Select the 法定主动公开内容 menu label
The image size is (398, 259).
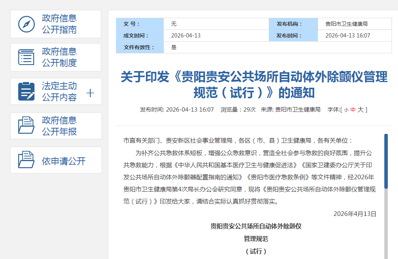point(59,92)
